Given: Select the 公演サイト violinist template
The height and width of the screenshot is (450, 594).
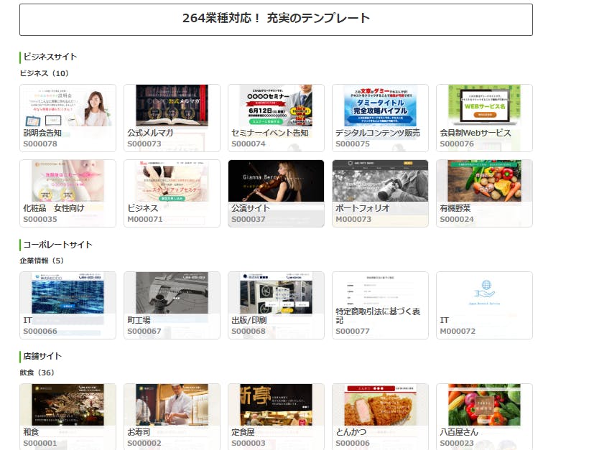Looking at the screenshot, I should [x=276, y=193].
